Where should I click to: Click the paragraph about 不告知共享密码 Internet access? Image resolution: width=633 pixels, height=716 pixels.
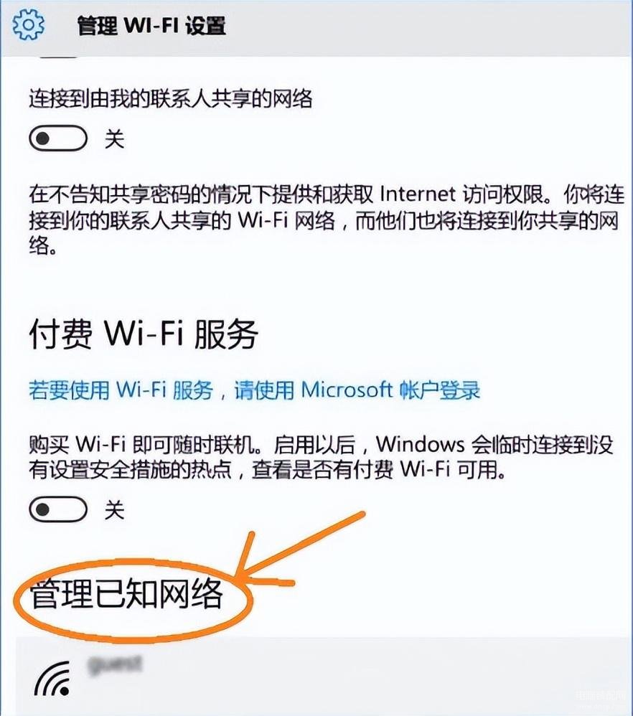pos(326,220)
